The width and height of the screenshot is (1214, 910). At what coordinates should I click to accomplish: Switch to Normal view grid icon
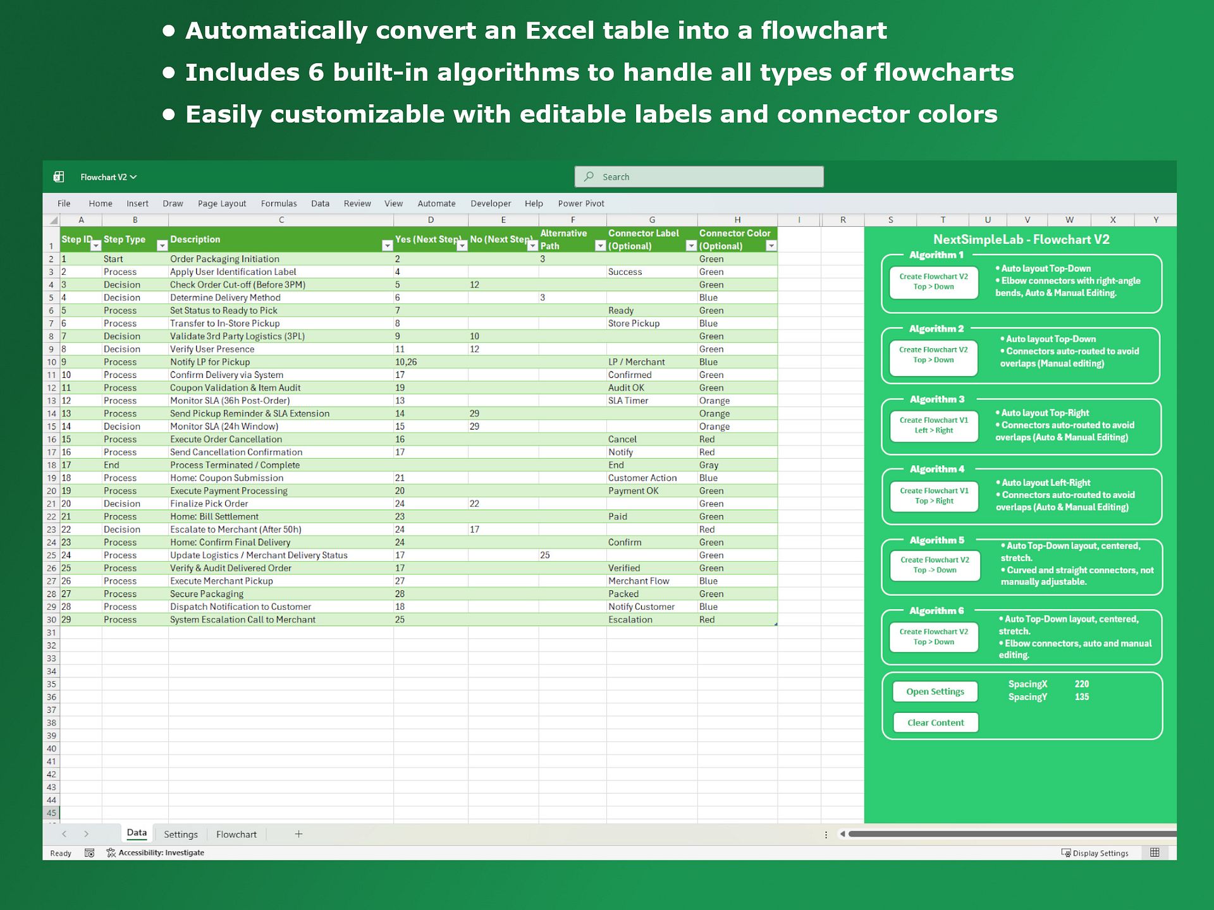tap(1155, 852)
